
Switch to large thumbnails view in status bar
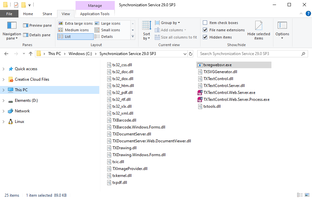(x=307, y=195)
